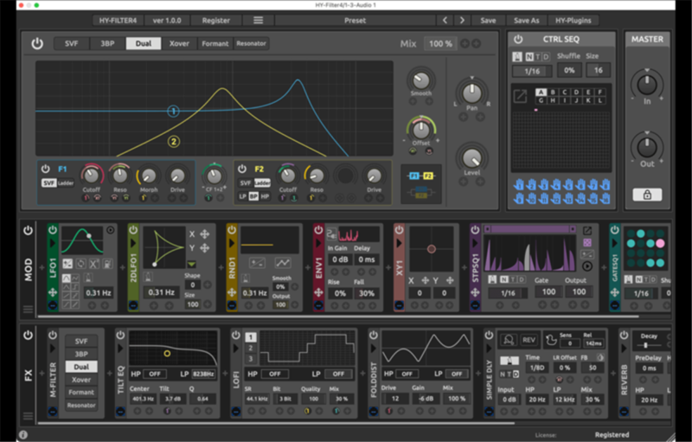Click the info icon at bottom left
Viewport: 692px width, 442px height.
[x=22, y=434]
